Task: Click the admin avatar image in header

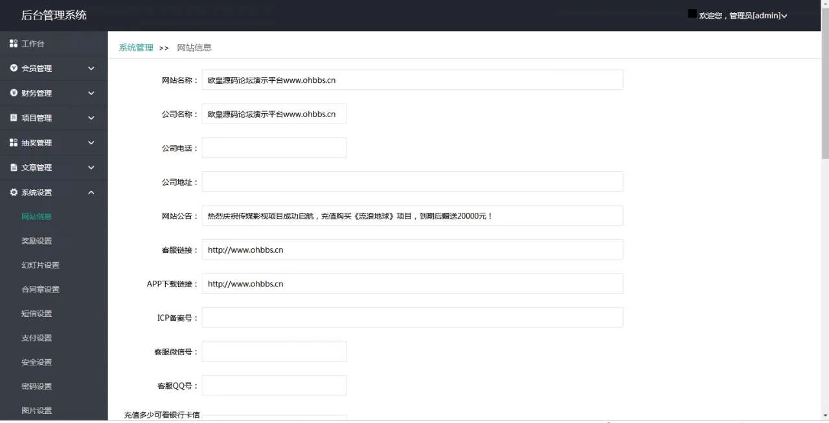Action: [x=692, y=14]
